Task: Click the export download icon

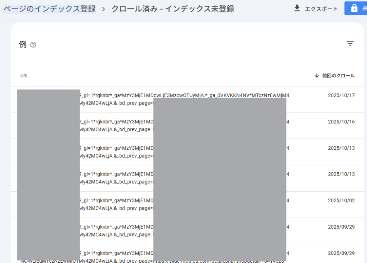Action: click(x=297, y=8)
